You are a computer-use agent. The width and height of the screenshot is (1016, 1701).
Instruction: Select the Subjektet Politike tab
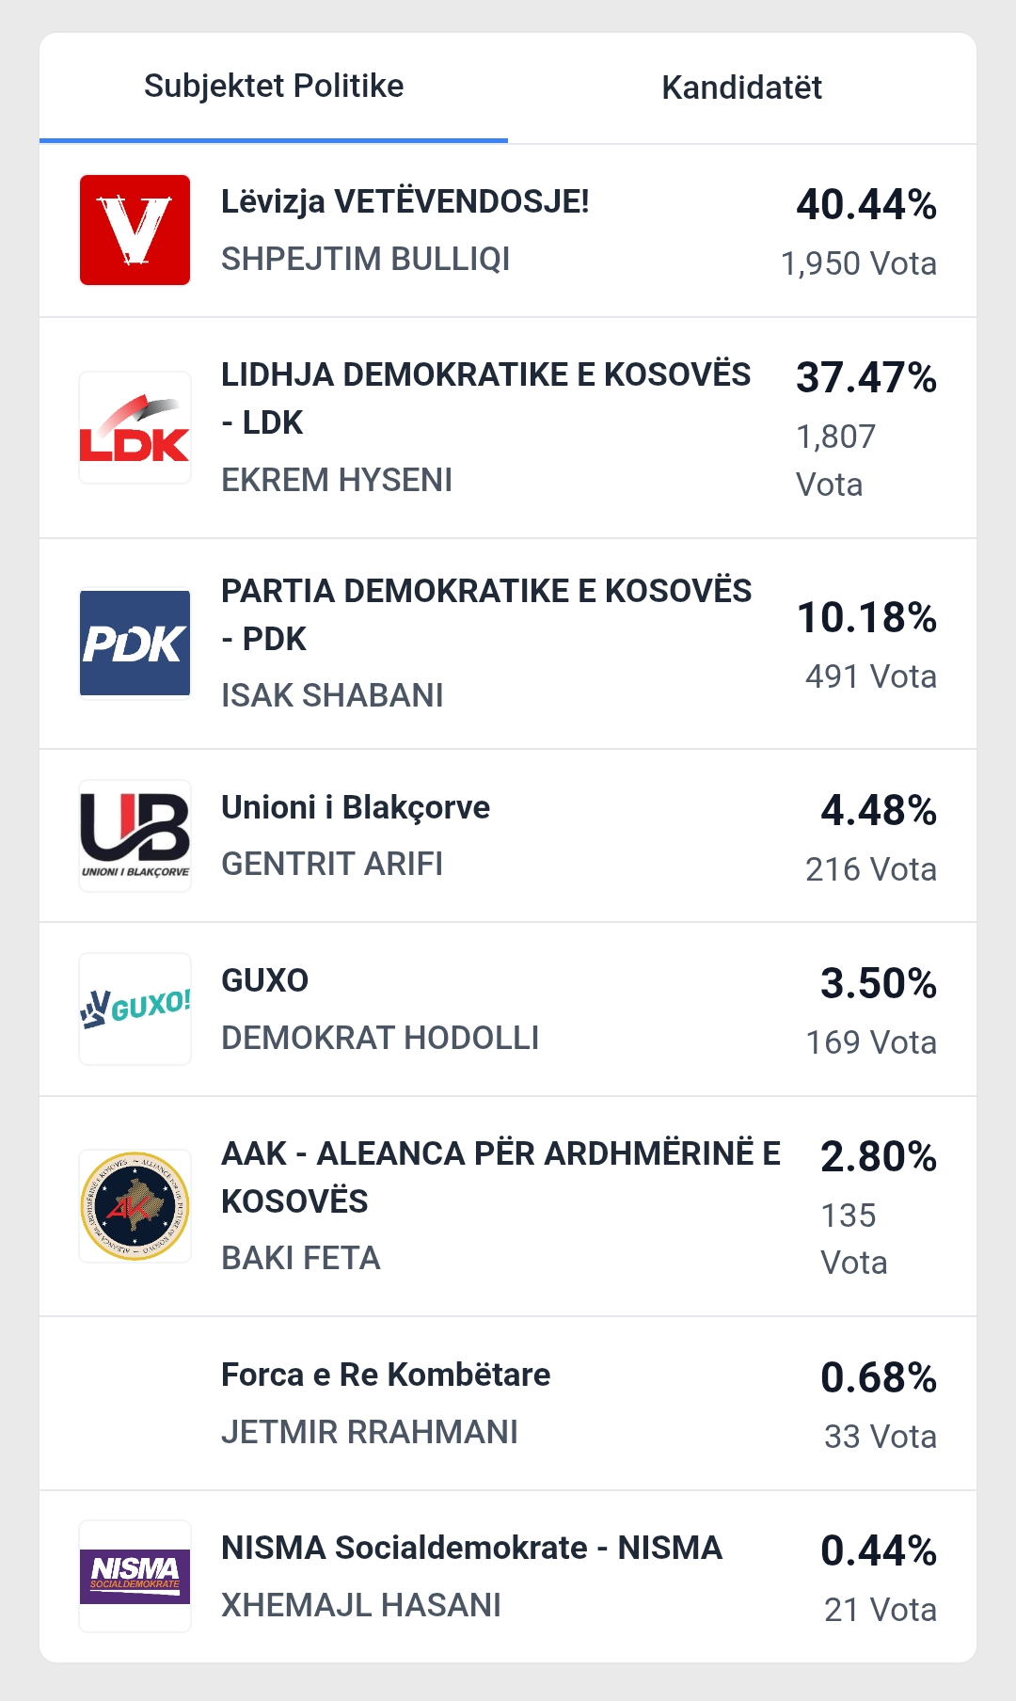pos(274,86)
